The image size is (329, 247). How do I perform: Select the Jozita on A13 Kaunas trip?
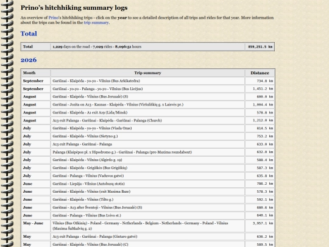tap(147, 105)
